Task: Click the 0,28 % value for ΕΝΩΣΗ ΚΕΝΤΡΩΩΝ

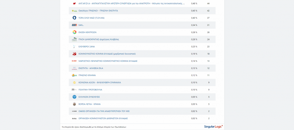Action: (194, 32)
